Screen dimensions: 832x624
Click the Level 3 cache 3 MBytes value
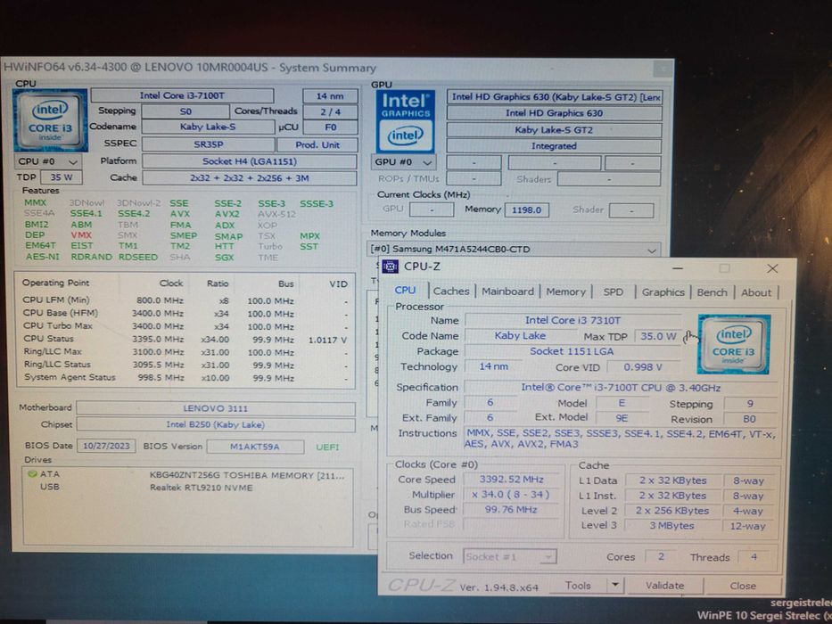pyautogui.click(x=671, y=526)
